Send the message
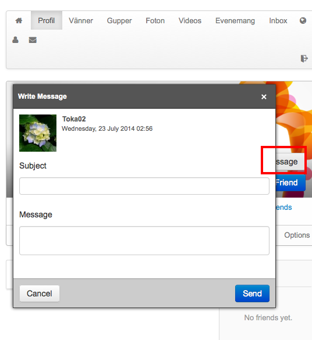The width and height of the screenshot is (312, 340). point(252,294)
